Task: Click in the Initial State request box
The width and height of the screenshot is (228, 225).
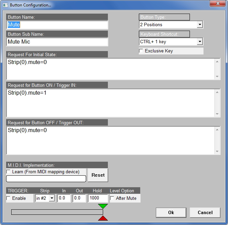Action: (111, 69)
